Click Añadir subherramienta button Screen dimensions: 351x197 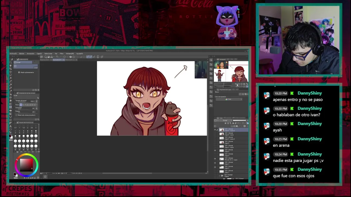click(x=26, y=72)
